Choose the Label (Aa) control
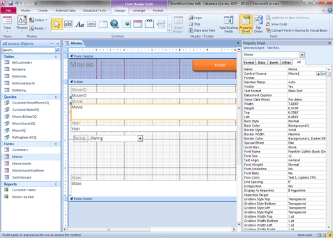 click(80, 24)
